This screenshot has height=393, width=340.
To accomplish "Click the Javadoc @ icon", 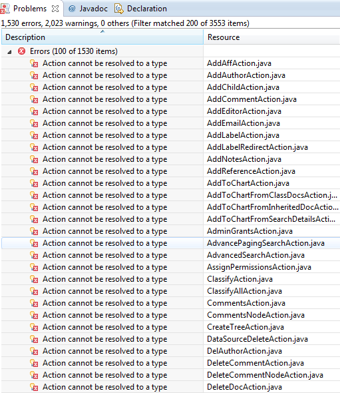I will pos(72,9).
